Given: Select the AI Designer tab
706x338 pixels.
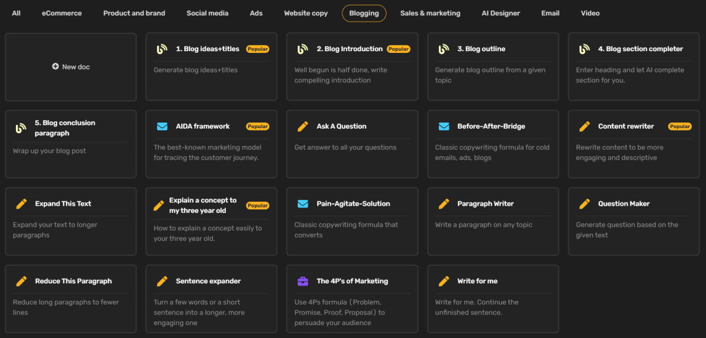Looking at the screenshot, I should click(x=501, y=13).
